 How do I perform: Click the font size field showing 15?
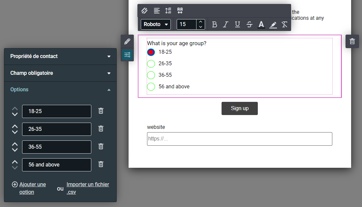click(187, 24)
